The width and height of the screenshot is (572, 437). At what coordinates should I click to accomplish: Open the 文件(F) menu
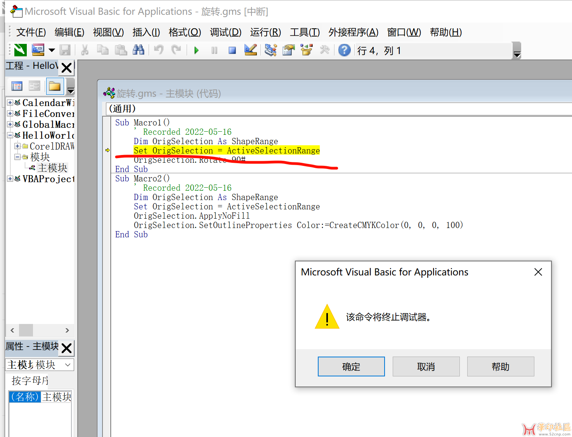[31, 32]
